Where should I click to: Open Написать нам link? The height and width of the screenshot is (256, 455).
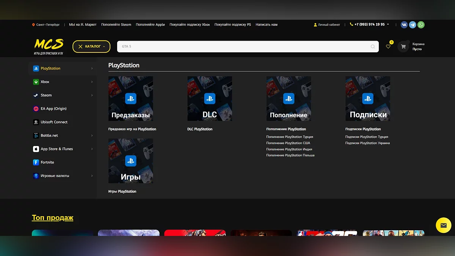coord(267,25)
